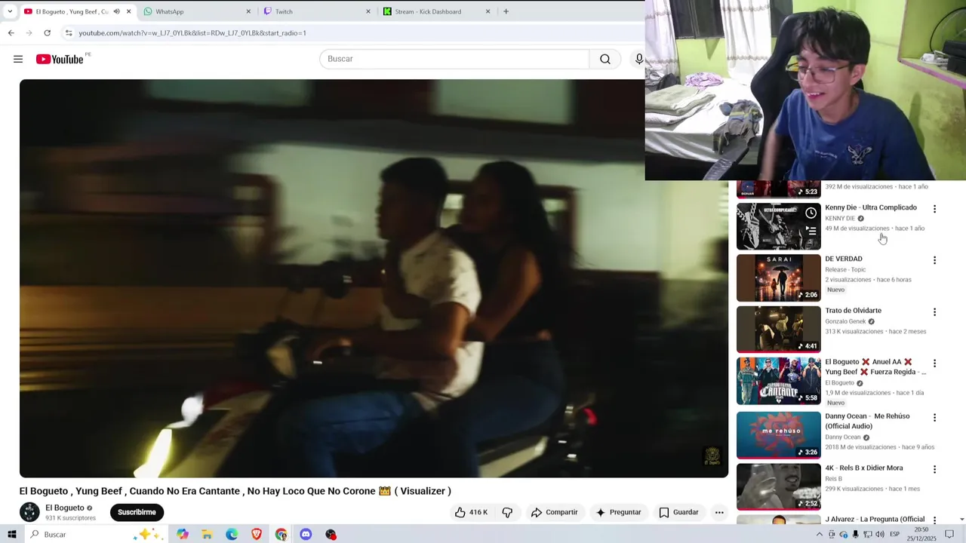Add Kenny Die video to watch later
966x543 pixels.
pos(811,213)
